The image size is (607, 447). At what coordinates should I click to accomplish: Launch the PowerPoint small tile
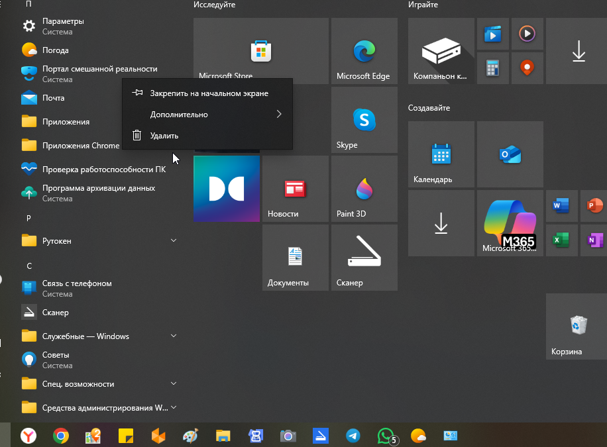click(x=594, y=206)
